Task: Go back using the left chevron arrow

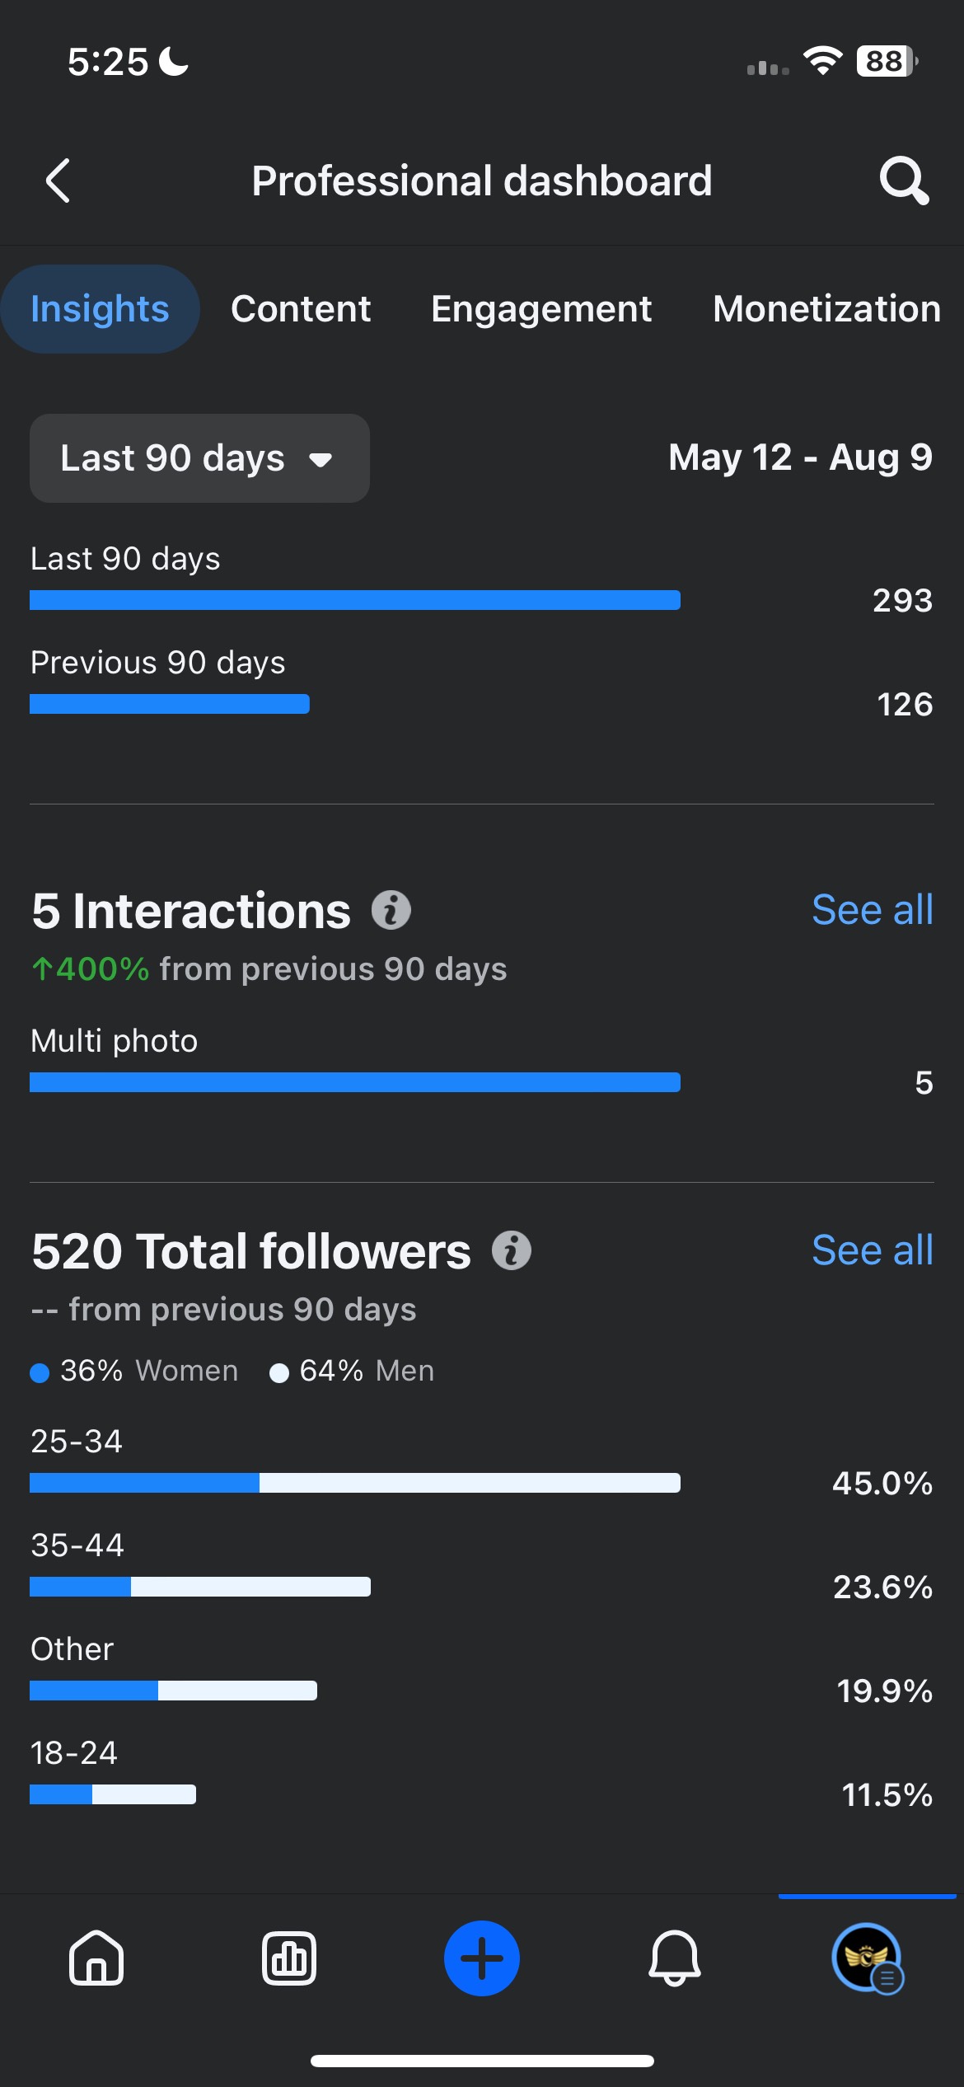Action: [58, 181]
